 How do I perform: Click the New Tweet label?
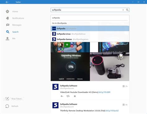(x=16, y=99)
